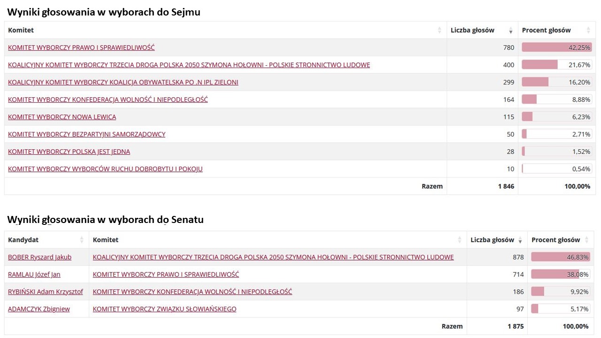Sort Senat table by Komitet arrows
This screenshot has width=601, height=338.
tap(460, 240)
